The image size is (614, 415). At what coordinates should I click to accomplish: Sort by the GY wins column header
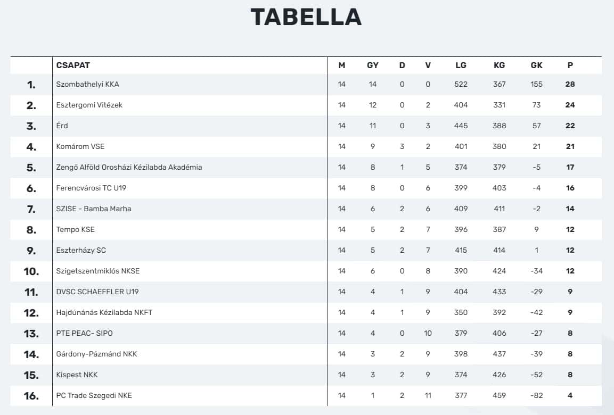click(372, 65)
